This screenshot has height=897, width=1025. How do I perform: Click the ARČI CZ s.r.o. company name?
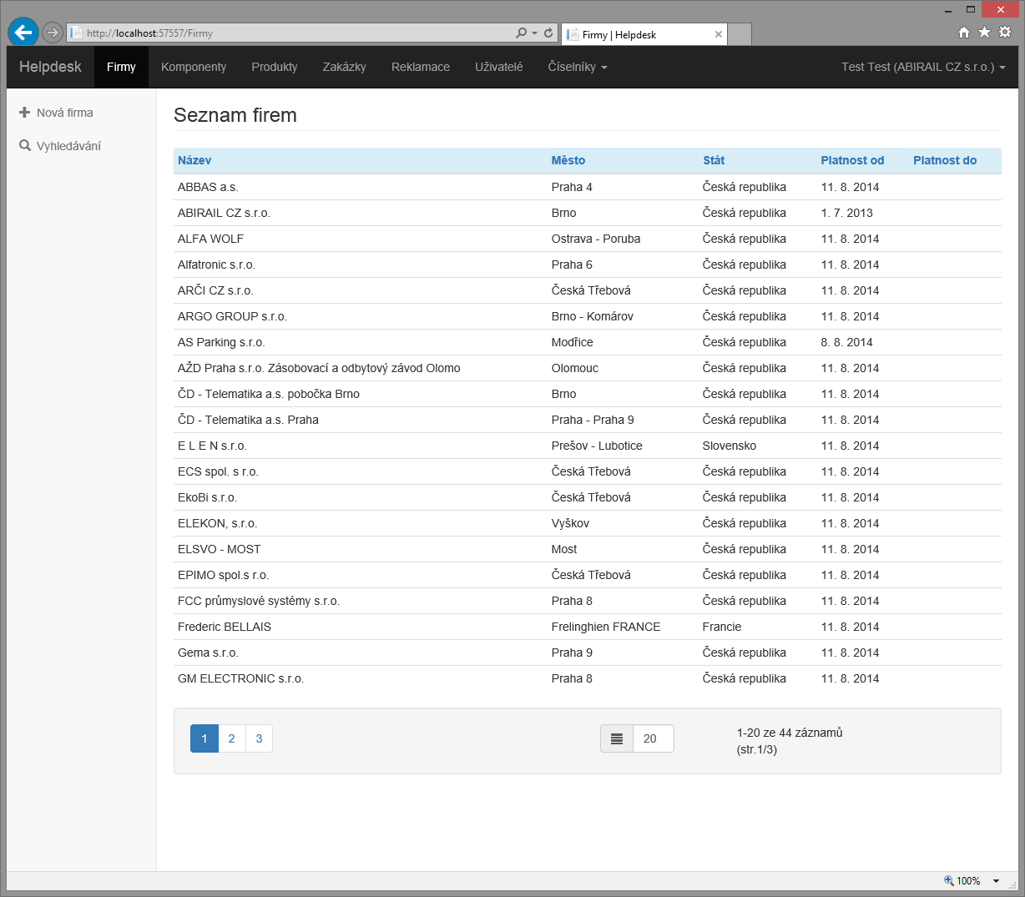[x=215, y=290]
